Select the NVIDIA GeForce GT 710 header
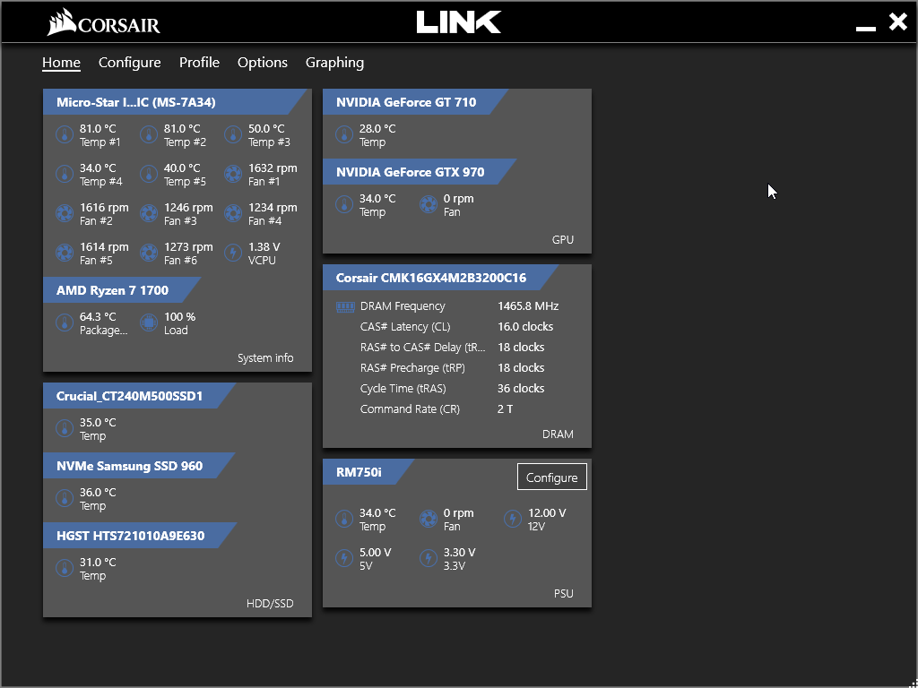918x688 pixels. (415, 102)
